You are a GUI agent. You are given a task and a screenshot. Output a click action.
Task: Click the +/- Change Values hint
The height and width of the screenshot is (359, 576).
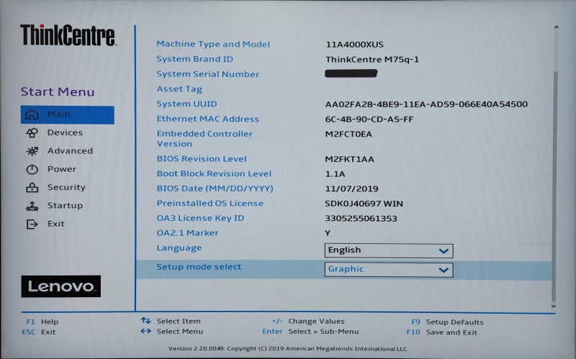click(x=308, y=322)
